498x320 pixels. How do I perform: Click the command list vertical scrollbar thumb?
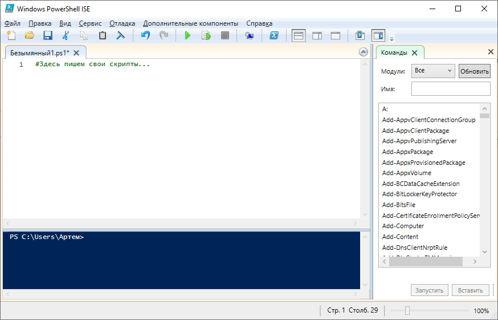click(484, 116)
